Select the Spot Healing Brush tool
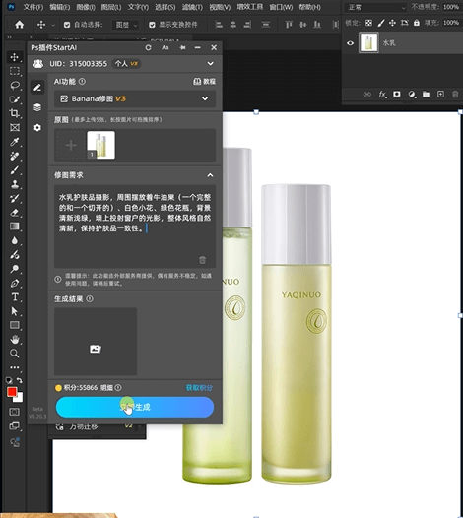 (x=14, y=156)
